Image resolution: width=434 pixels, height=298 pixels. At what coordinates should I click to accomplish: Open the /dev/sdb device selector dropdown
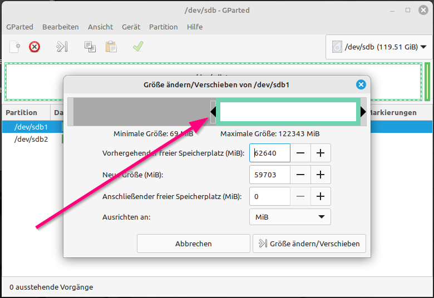click(x=378, y=47)
